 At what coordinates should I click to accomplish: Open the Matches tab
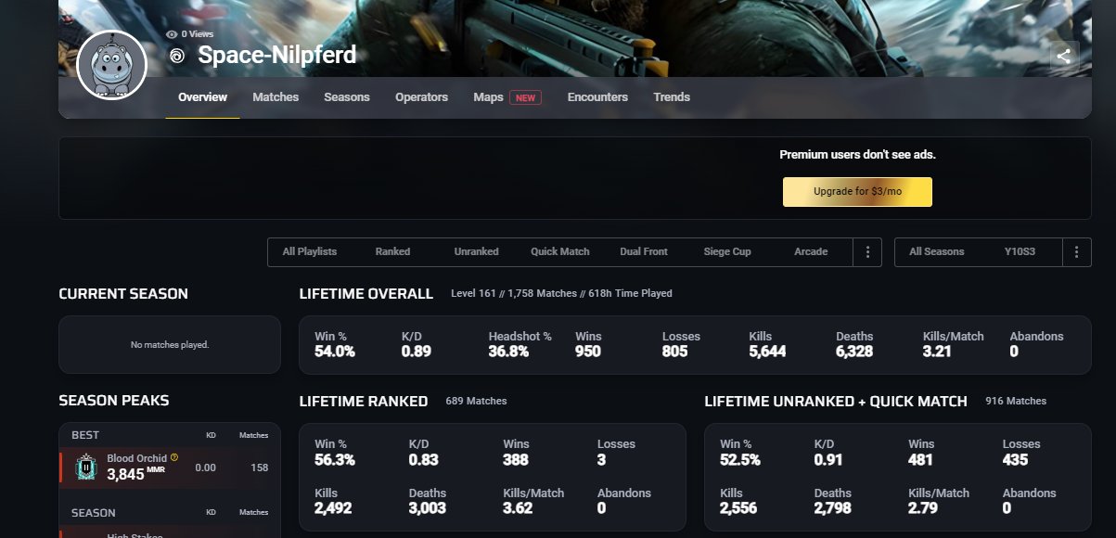point(276,97)
